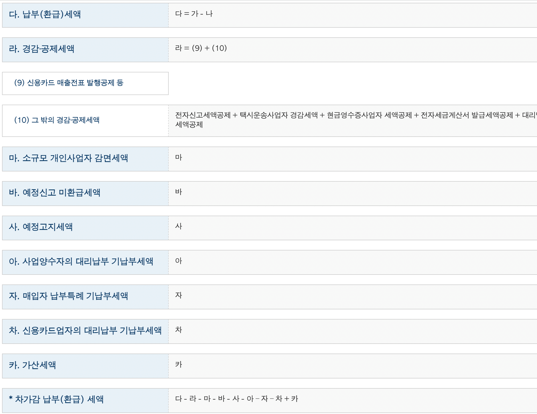Select 카. 가산세액 row label
This screenshot has height=414, width=537.
32,365
